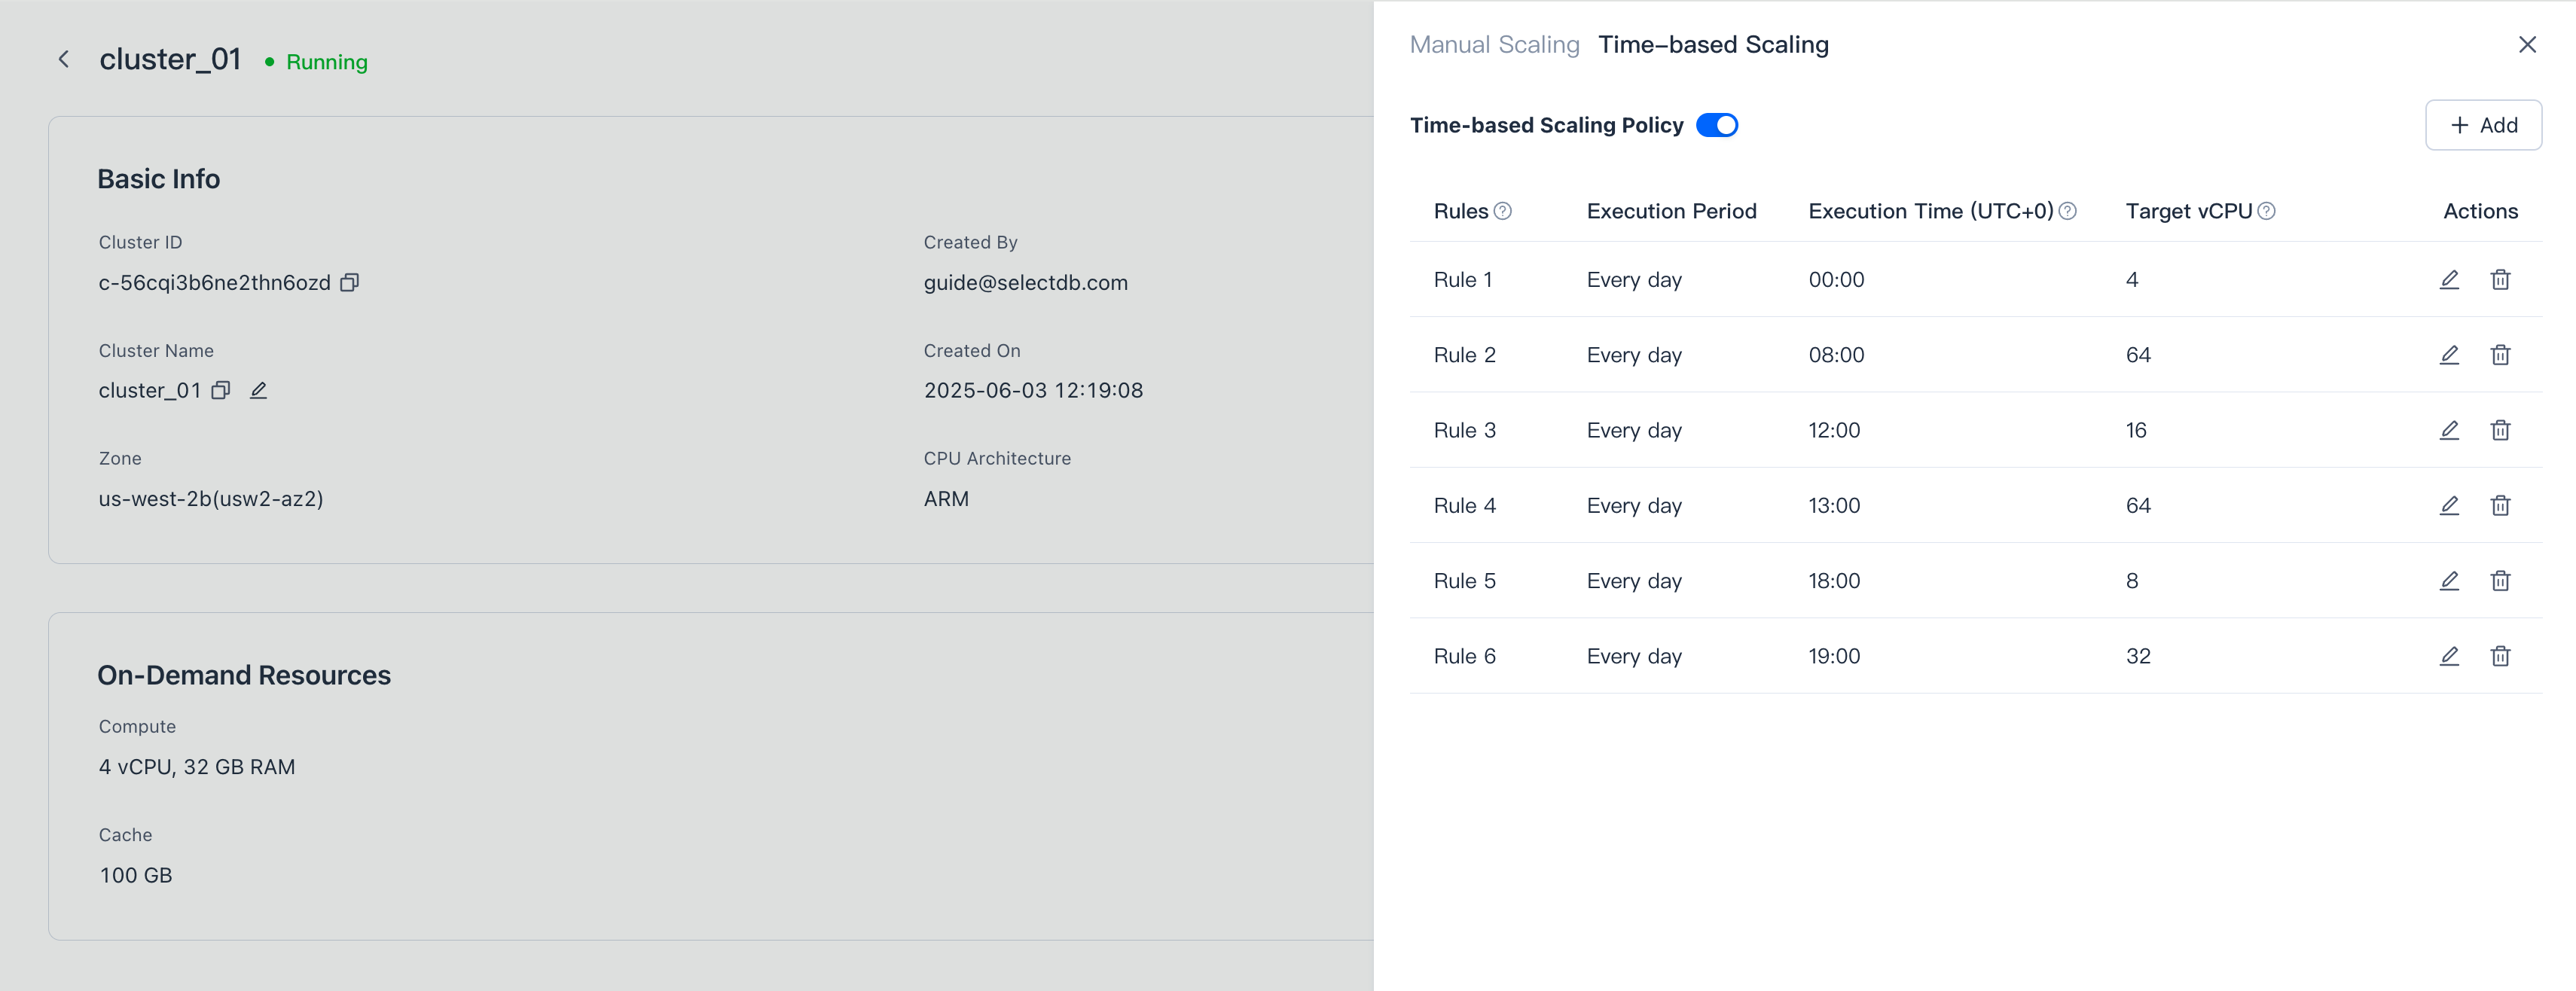Open the Rules help tooltip
This screenshot has height=991, width=2576.
point(1502,210)
